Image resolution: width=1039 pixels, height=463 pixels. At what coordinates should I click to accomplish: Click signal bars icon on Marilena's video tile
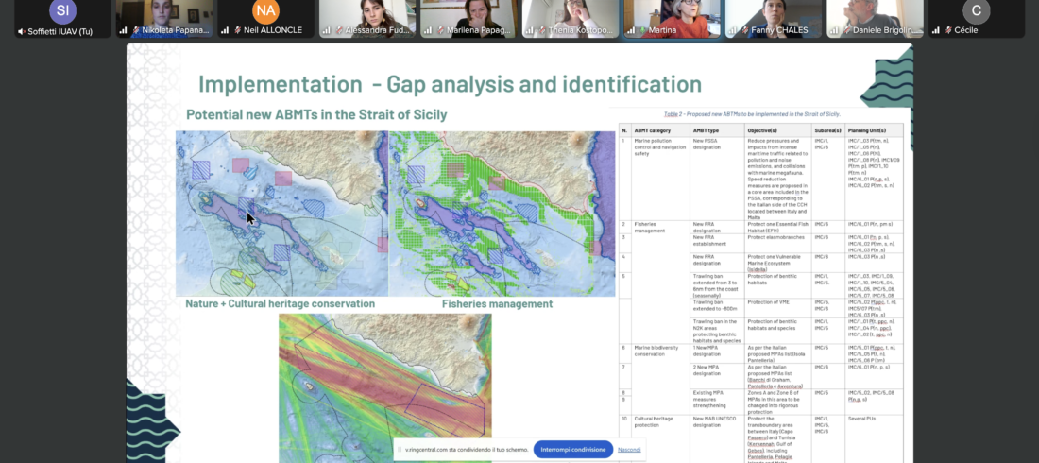(x=429, y=31)
